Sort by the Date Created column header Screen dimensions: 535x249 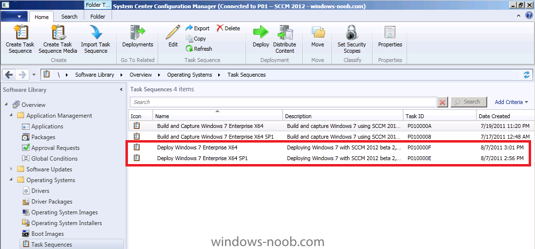pos(504,116)
